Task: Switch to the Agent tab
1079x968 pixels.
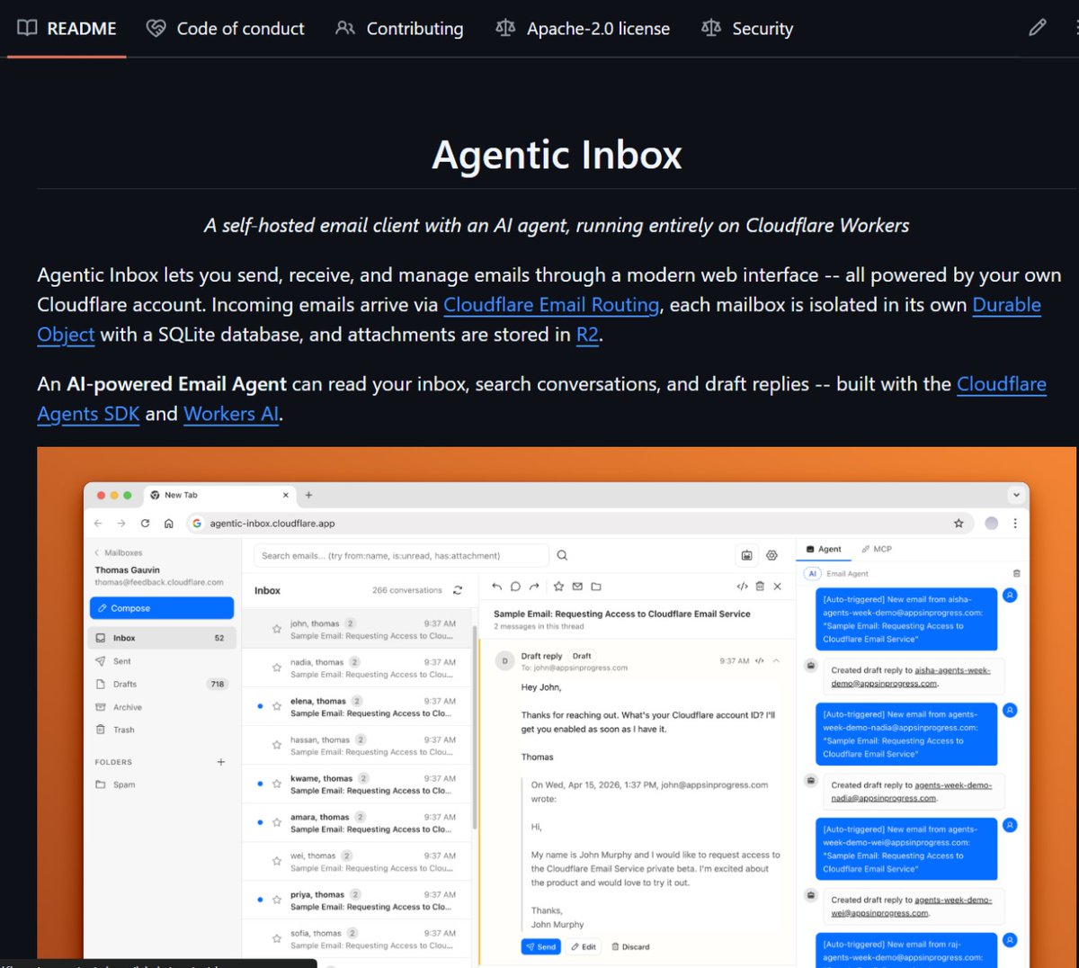Action: pyautogui.click(x=824, y=549)
